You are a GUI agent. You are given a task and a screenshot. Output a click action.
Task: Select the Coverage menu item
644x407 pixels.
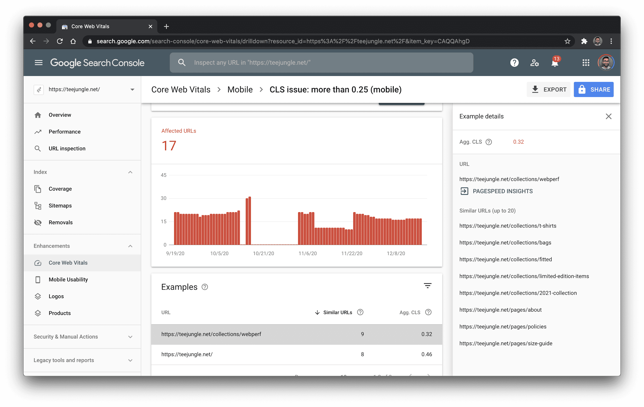click(60, 188)
